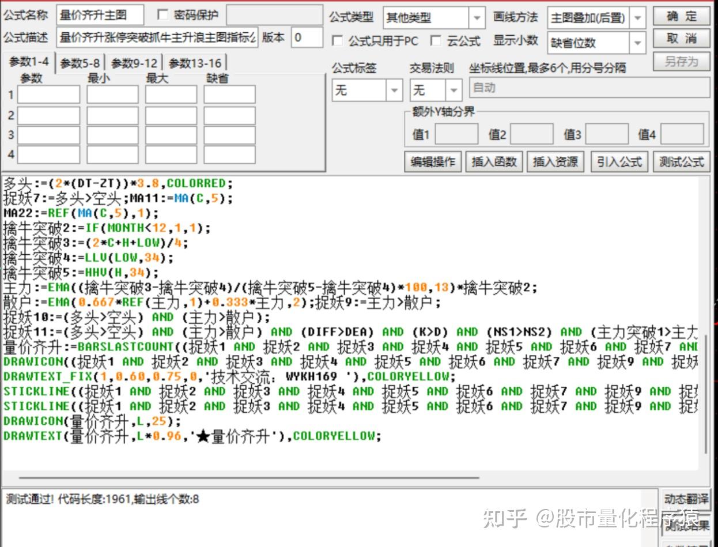The width and height of the screenshot is (718, 547).
Task: Click the code line starting 捉妖10:=
Action: (137, 318)
